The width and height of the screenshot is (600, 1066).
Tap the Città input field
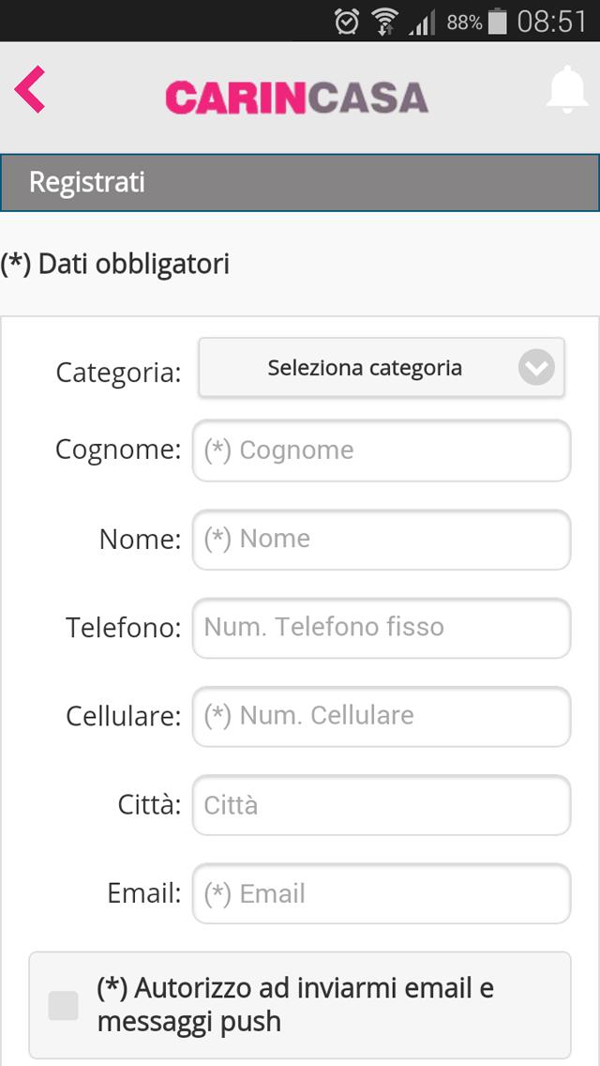click(382, 805)
